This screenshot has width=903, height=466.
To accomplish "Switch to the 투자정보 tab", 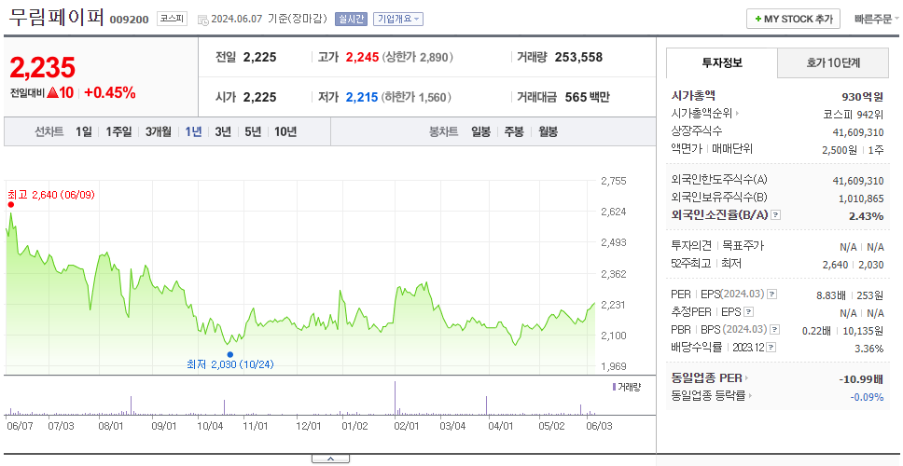I will coord(722,62).
